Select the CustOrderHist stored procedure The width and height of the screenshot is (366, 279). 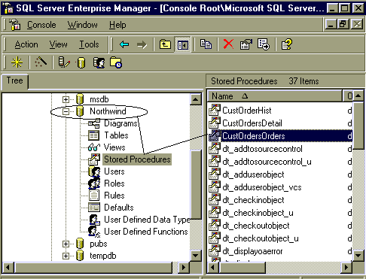coord(247,111)
